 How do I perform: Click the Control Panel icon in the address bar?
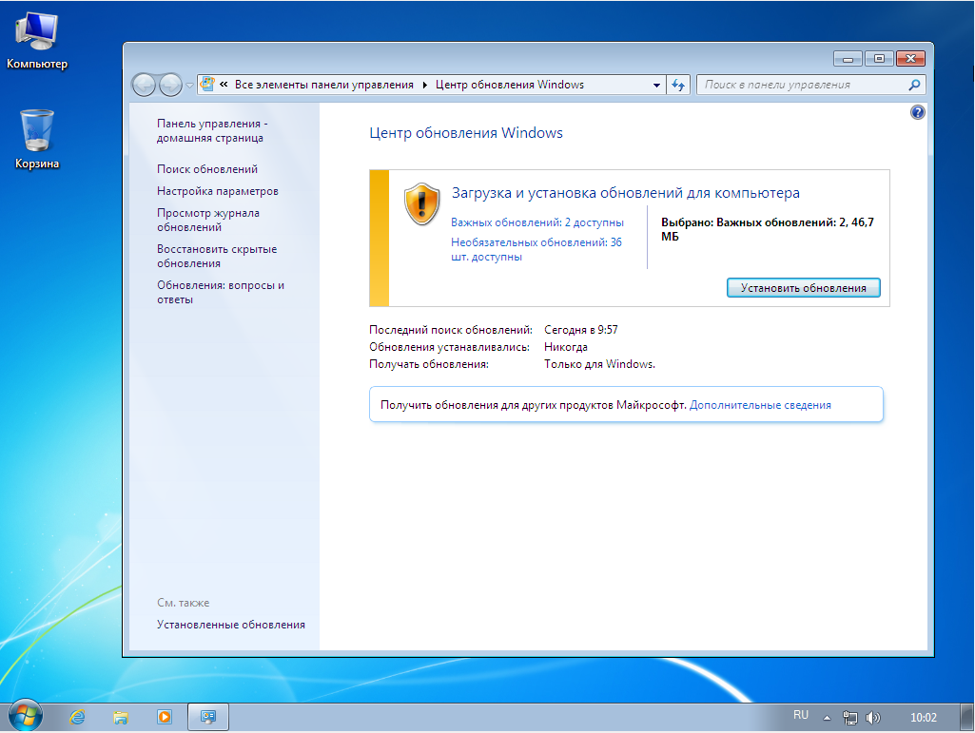207,84
